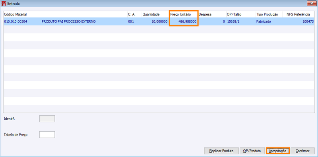The width and height of the screenshot is (318, 157).
Task: Confirm the entry with Confirmar button
Action: tap(302, 151)
